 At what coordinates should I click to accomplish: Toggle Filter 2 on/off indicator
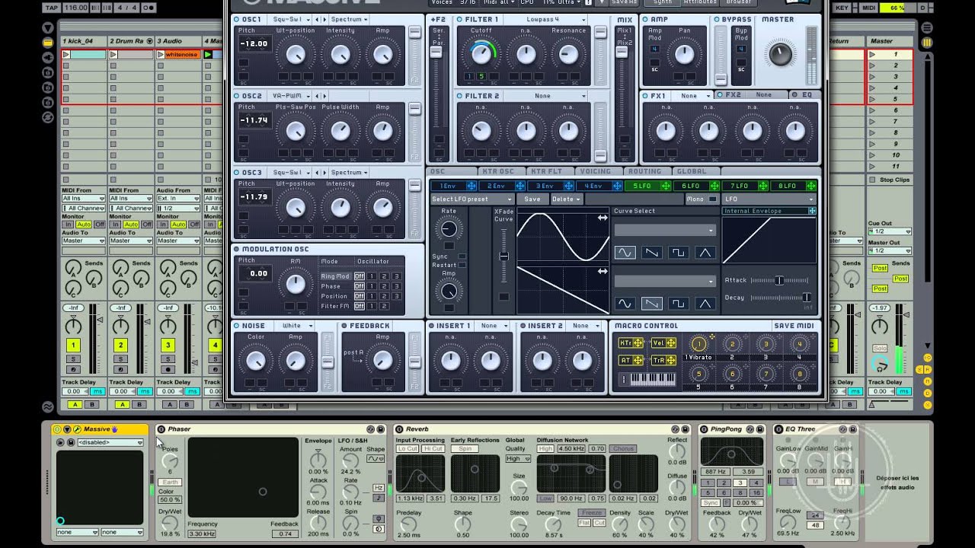coord(460,97)
